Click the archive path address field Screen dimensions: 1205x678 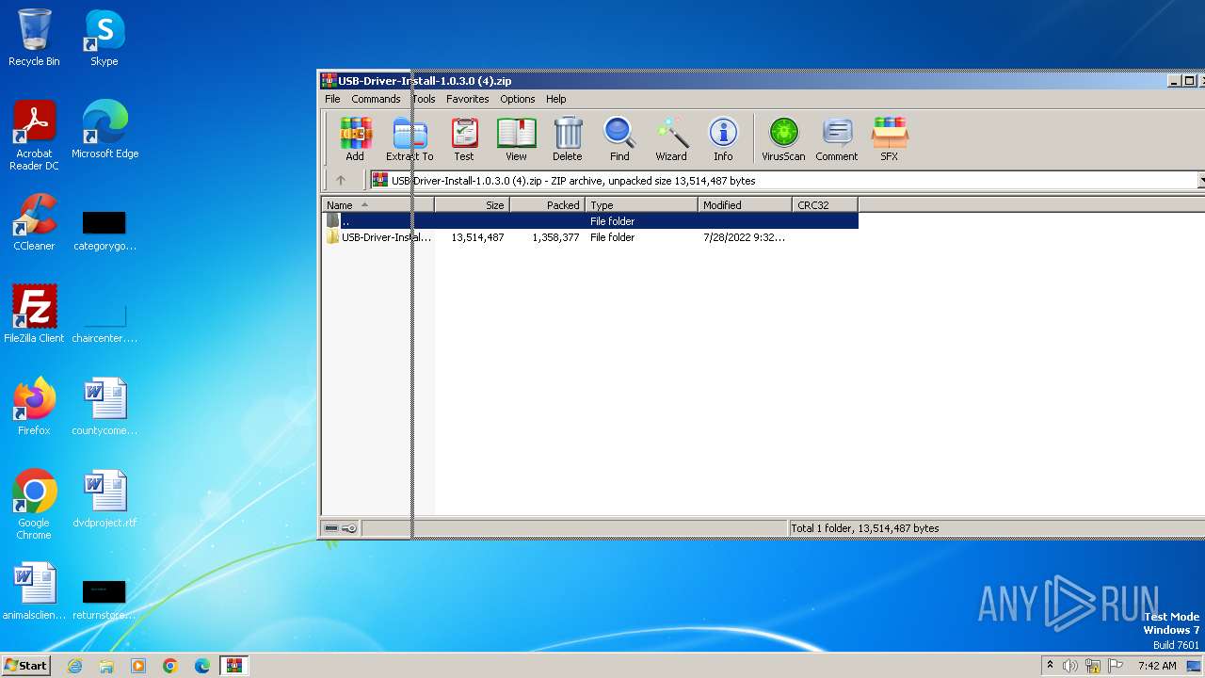[x=783, y=180]
